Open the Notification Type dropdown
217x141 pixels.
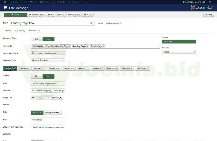coord(48,53)
